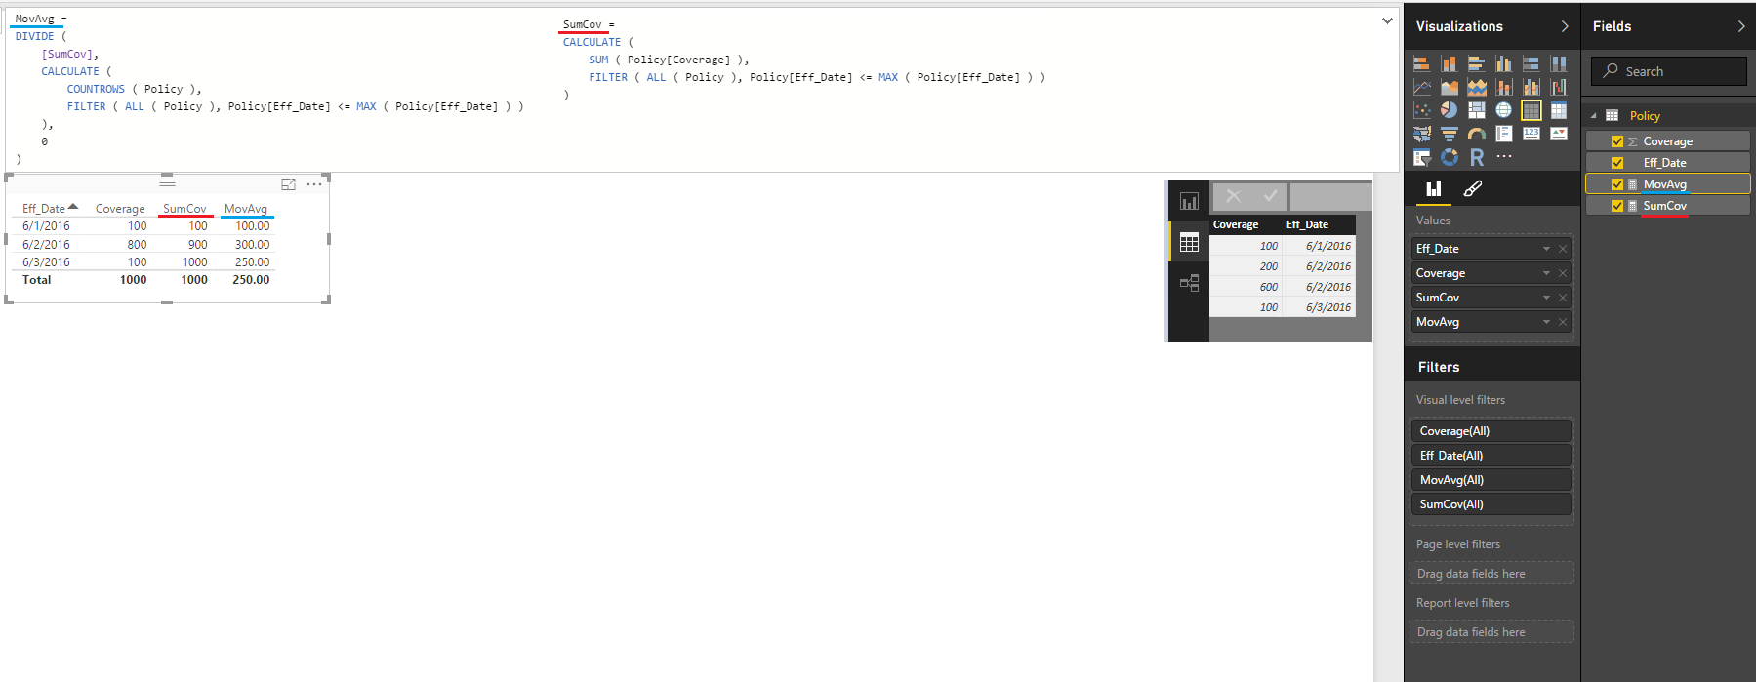Uncheck the Coverage field checkbox
Screen dimensions: 1756x682
point(1616,141)
